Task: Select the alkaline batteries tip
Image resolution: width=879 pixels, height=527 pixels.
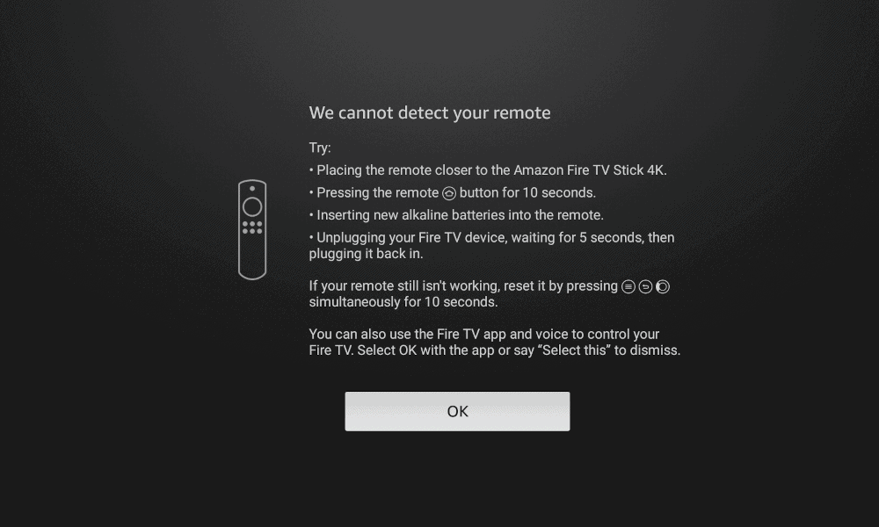Action: [x=456, y=215]
